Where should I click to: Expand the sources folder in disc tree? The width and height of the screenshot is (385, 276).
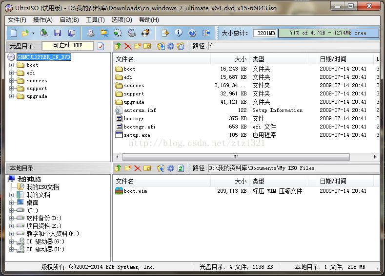pos(11,81)
